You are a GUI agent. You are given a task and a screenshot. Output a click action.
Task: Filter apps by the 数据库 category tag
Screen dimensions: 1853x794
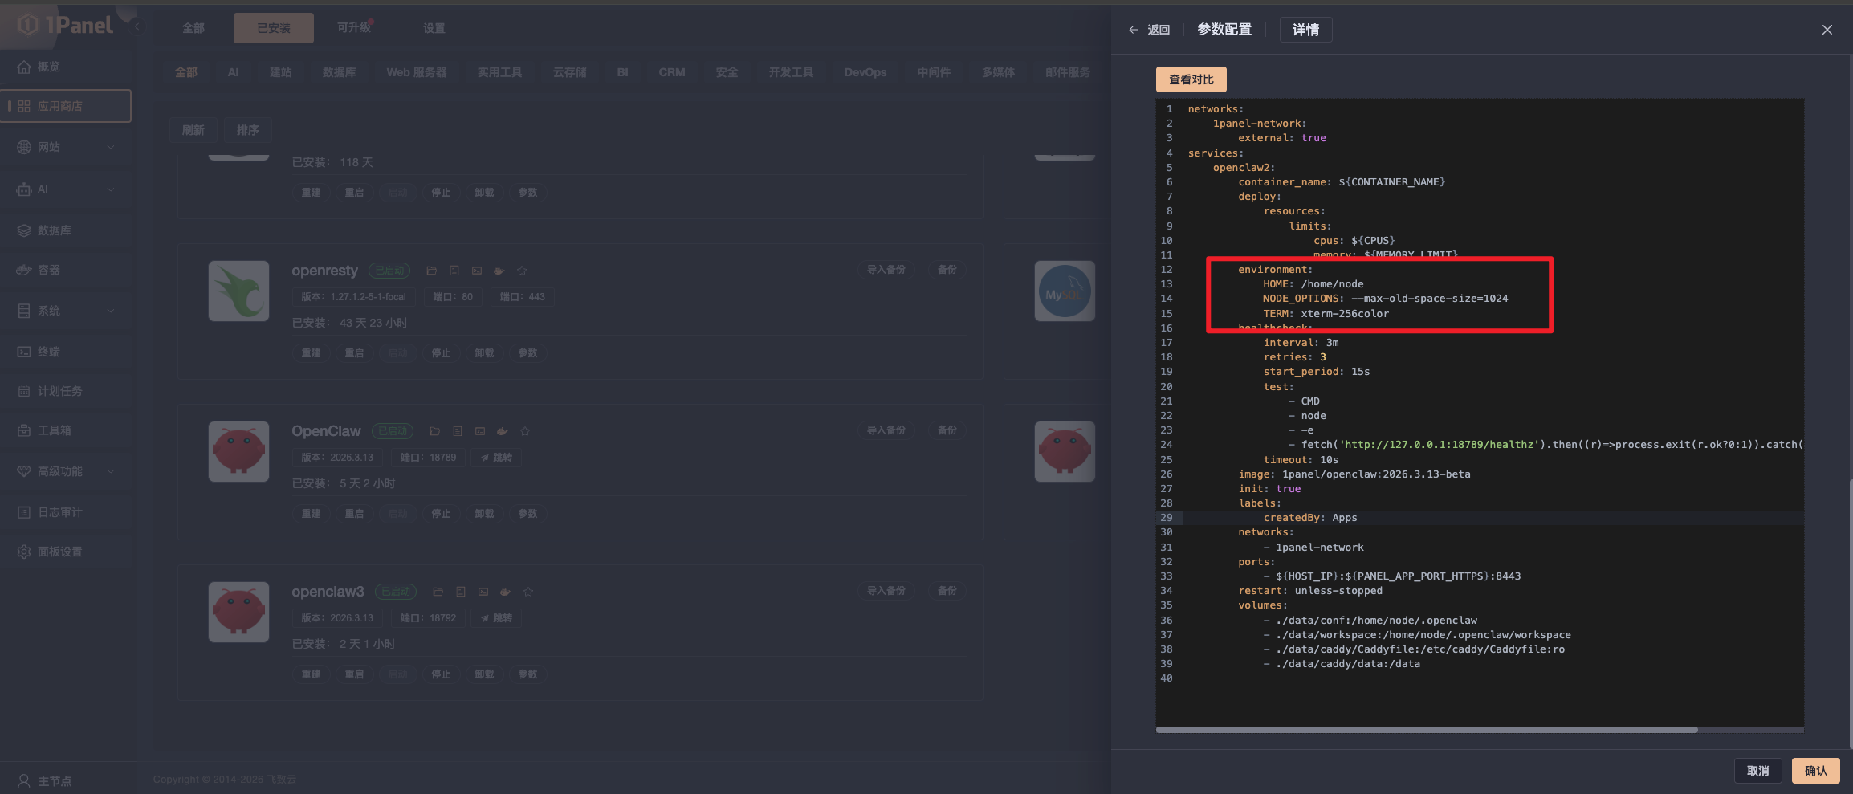[x=339, y=72]
